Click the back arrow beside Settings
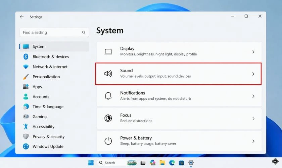This screenshot has width=282, height=168. pos(22,17)
